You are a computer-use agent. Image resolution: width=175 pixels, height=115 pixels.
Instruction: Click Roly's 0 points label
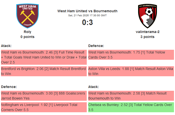pyautogui.click(x=27, y=37)
